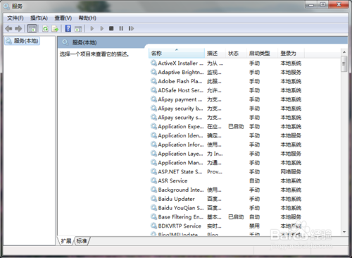Click the gear icon beside ASR Service
Screen dimensions: 352x258
coord(153,180)
